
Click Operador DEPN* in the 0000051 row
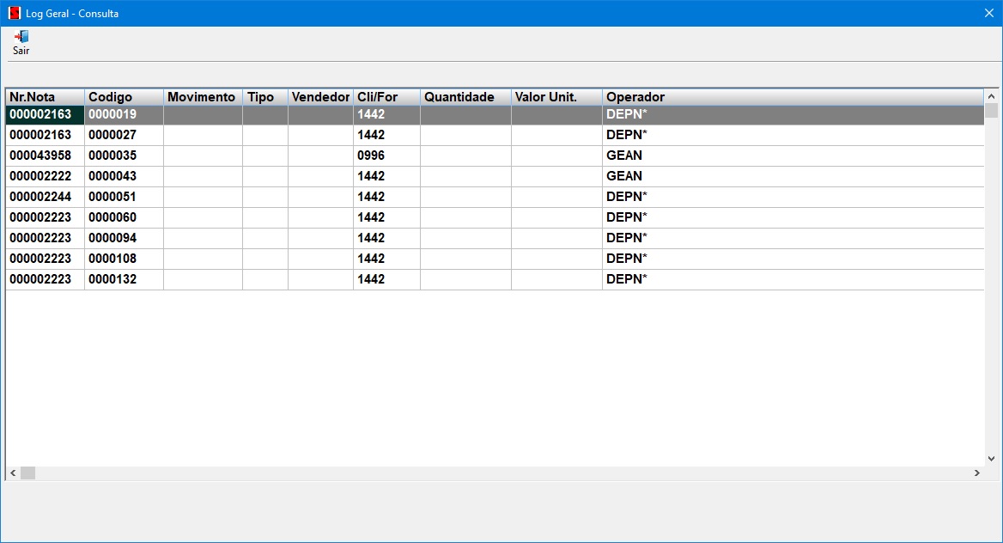click(x=793, y=197)
